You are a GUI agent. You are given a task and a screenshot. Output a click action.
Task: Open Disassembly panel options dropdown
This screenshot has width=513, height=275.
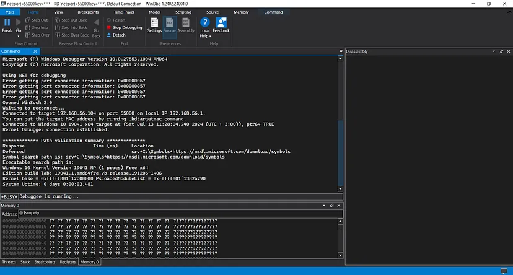click(x=494, y=51)
